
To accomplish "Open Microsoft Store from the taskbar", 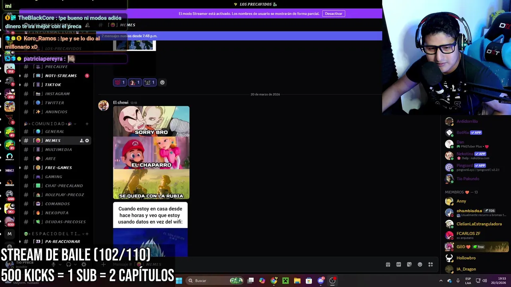I will [x=309, y=281].
